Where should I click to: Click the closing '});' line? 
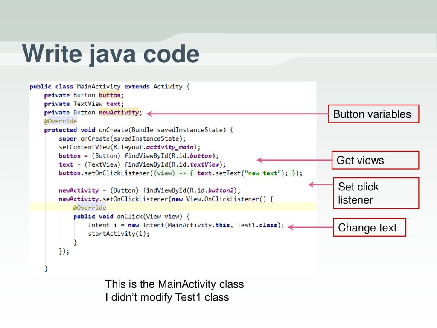[x=64, y=251]
